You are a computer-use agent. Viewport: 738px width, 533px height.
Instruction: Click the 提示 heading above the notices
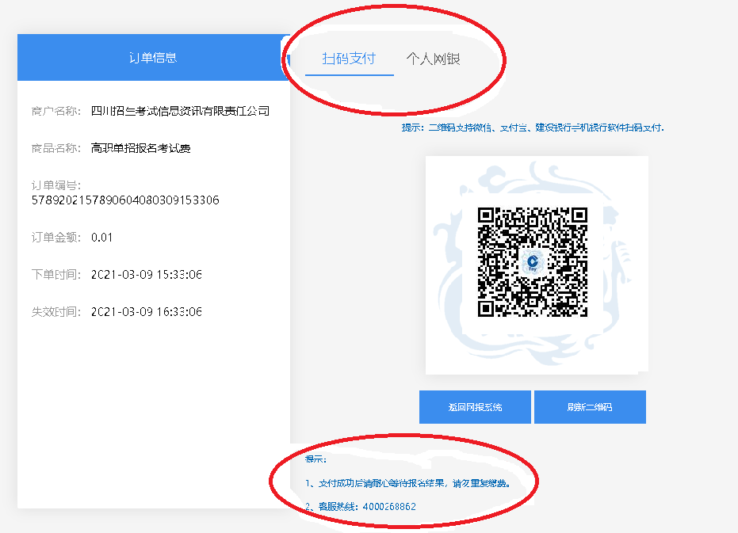point(315,459)
